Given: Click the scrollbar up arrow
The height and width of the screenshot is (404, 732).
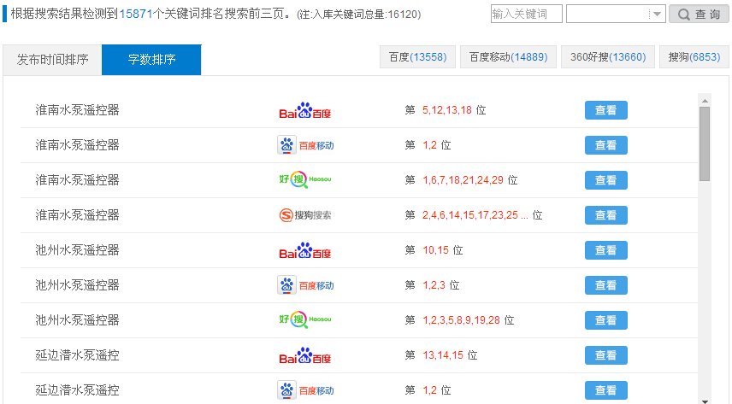Looking at the screenshot, I should pyautogui.click(x=705, y=100).
